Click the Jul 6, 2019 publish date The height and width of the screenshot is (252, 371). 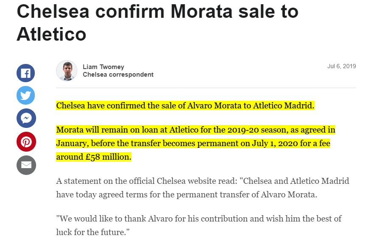pyautogui.click(x=341, y=66)
